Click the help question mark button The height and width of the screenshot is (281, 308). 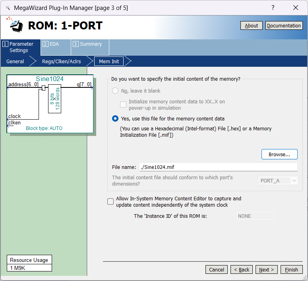click(x=273, y=8)
